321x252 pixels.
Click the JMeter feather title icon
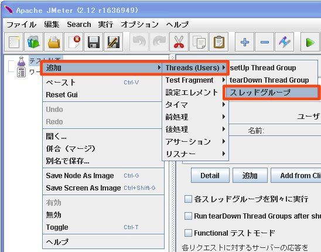9,9
